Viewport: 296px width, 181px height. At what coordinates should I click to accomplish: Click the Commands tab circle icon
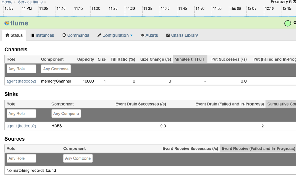(64, 35)
